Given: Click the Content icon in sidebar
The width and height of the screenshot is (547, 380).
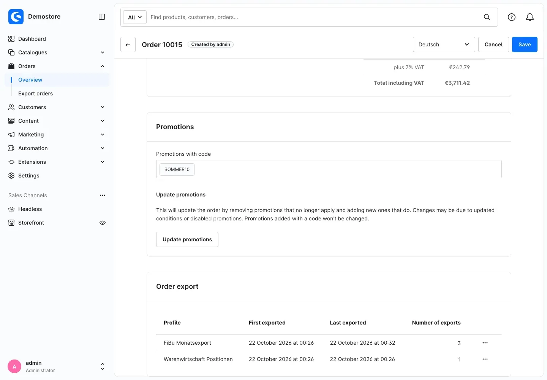Looking at the screenshot, I should click(x=11, y=121).
